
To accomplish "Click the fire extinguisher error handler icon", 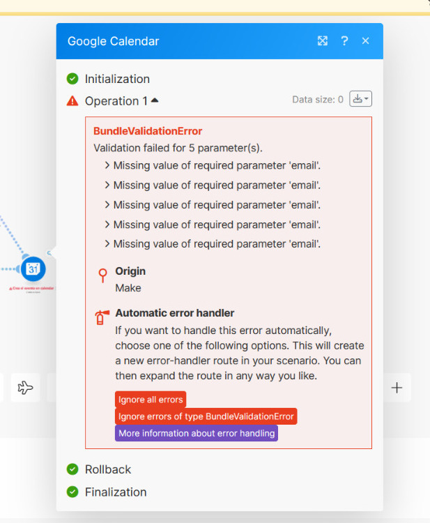I will (102, 317).
